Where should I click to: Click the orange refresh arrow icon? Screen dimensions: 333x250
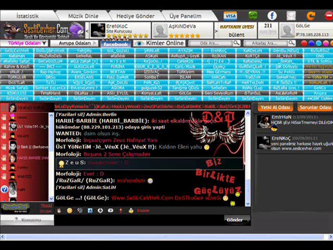pos(311,16)
